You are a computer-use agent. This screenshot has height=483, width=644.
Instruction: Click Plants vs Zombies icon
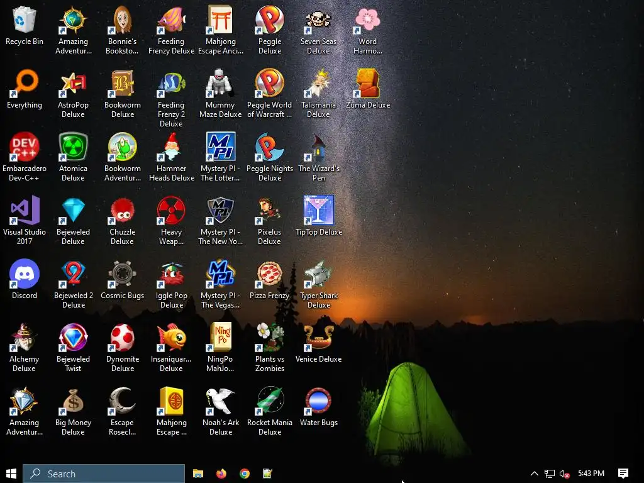[269, 337]
